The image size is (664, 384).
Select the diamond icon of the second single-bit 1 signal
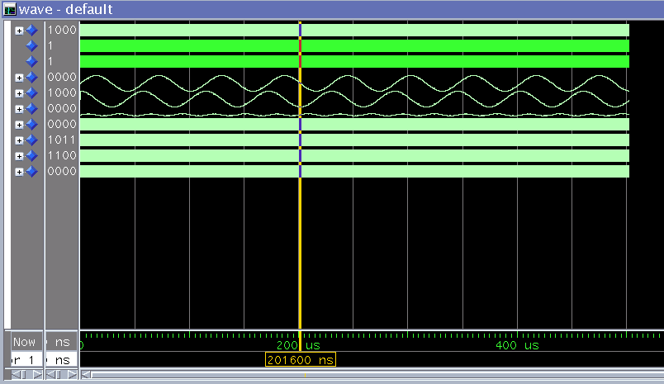pyautogui.click(x=31, y=61)
